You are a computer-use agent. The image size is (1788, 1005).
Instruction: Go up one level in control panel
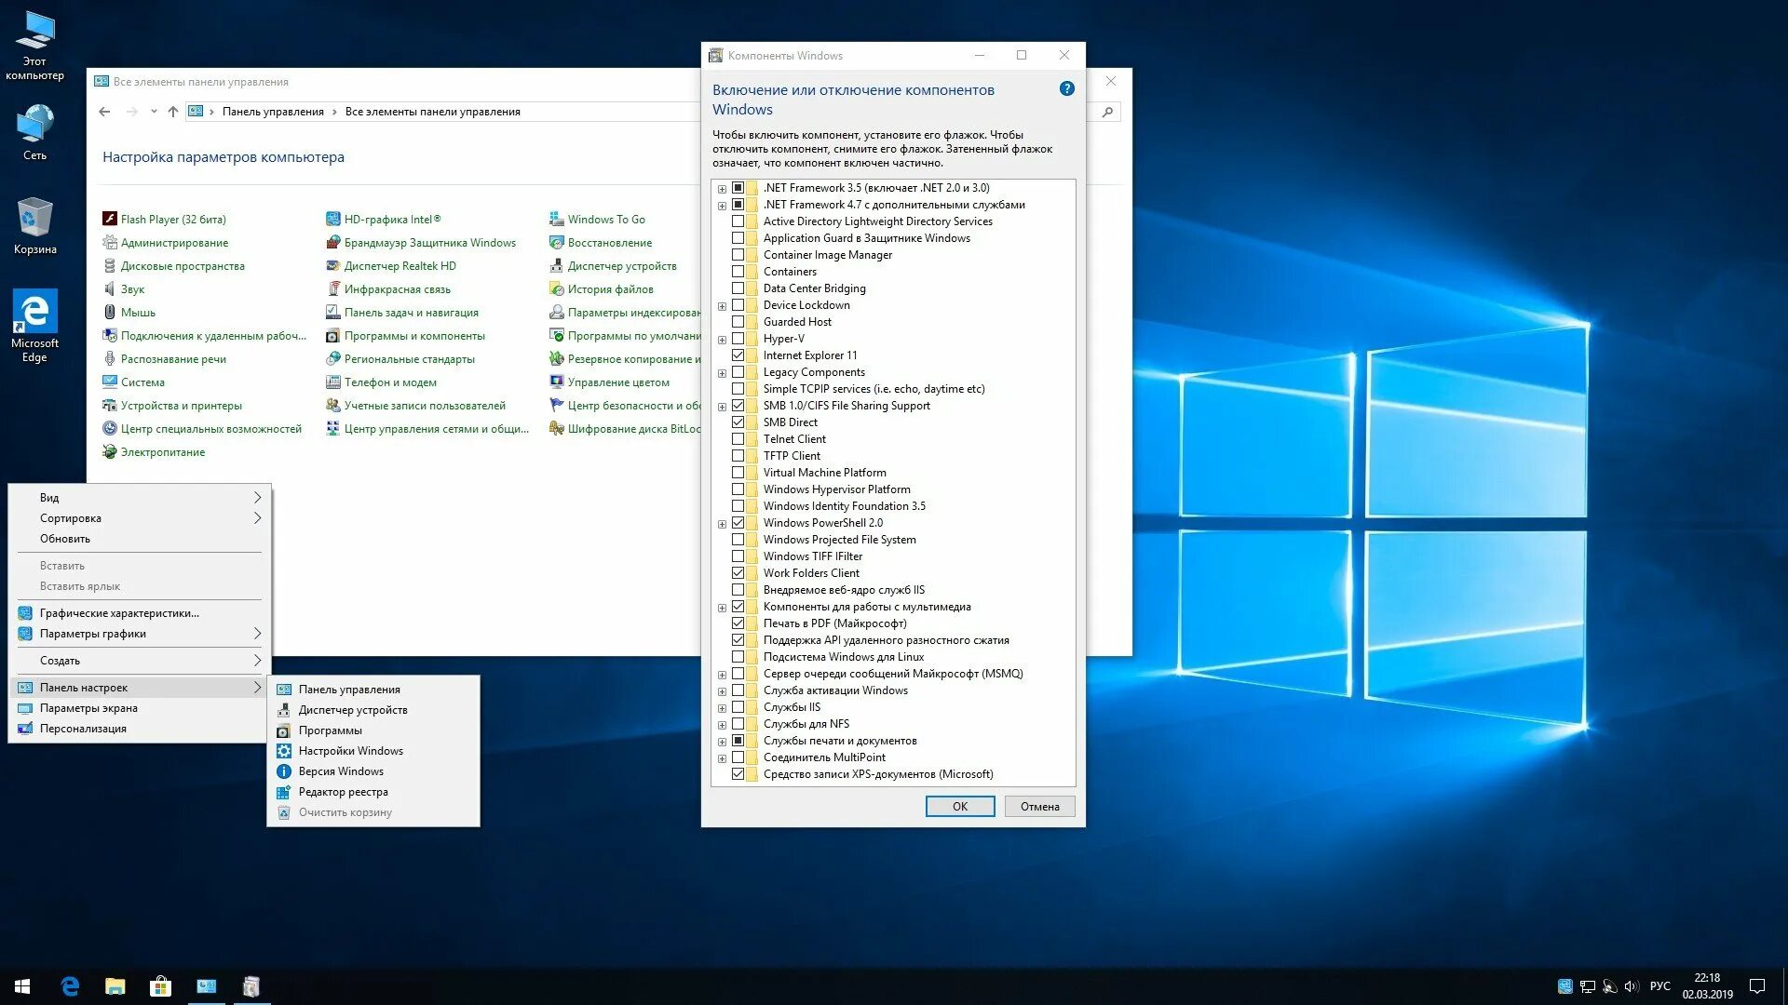(x=172, y=112)
